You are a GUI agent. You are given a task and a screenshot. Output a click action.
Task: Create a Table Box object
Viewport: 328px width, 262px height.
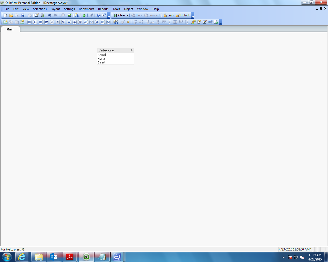(x=41, y=22)
